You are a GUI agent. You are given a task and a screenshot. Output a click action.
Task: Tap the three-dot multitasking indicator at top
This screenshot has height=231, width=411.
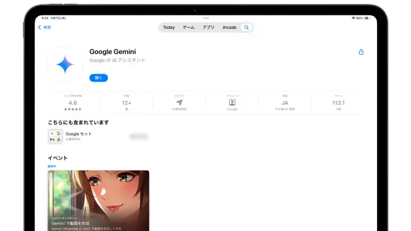(205, 18)
